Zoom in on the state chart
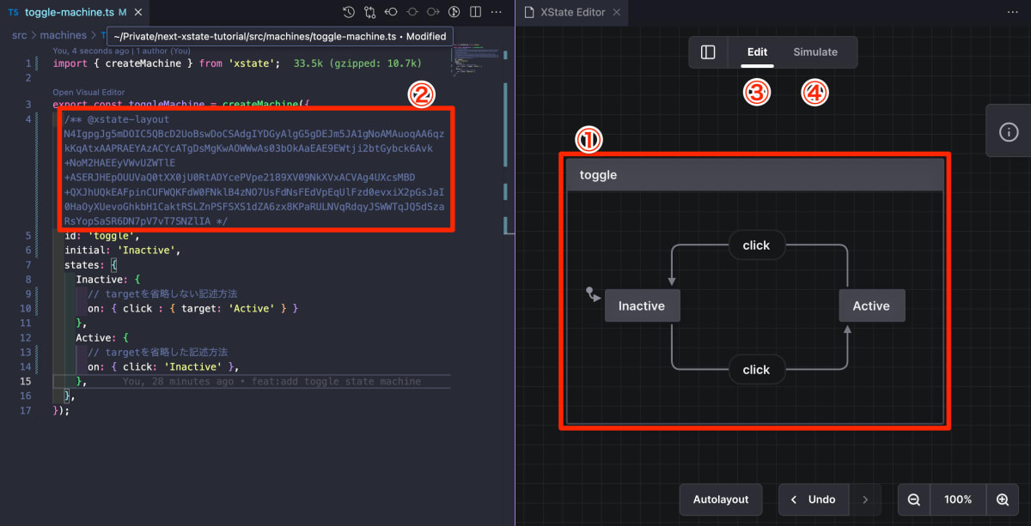Viewport: 1031px width, 526px height. [1002, 499]
